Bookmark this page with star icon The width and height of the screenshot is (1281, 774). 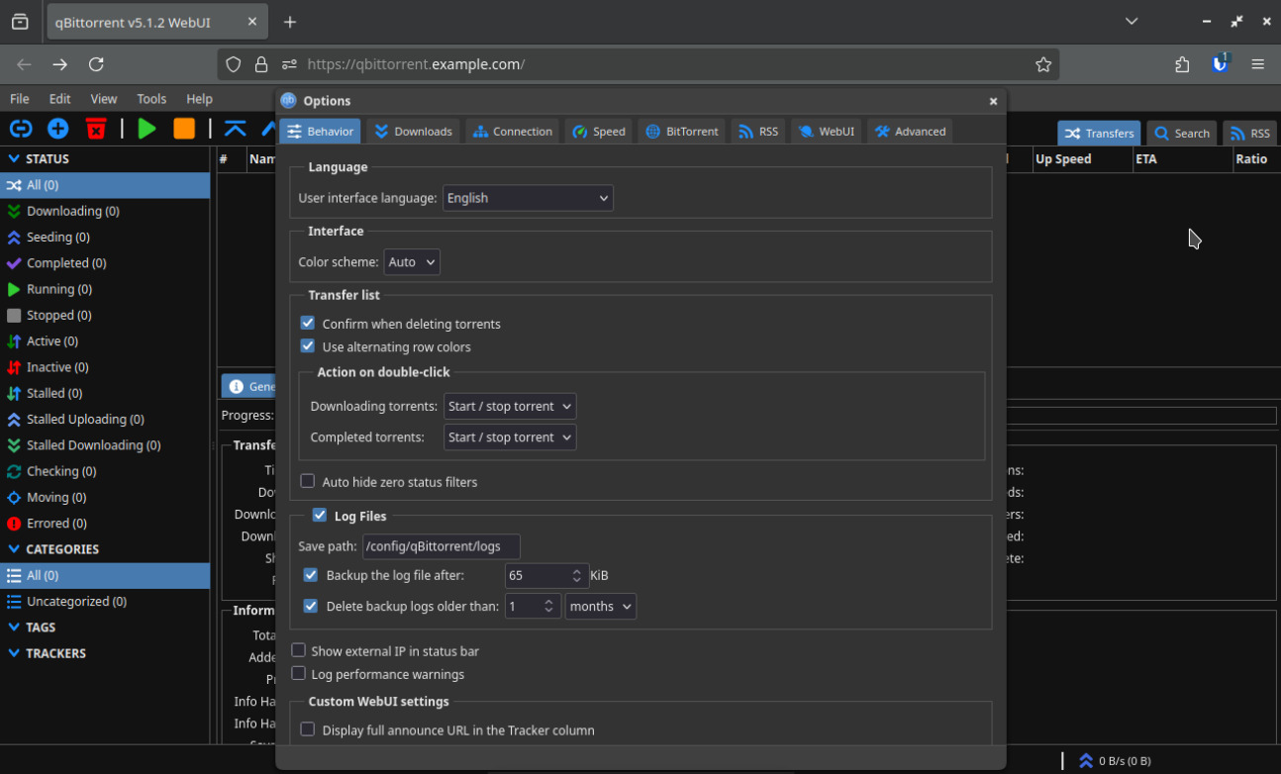[x=1042, y=64]
